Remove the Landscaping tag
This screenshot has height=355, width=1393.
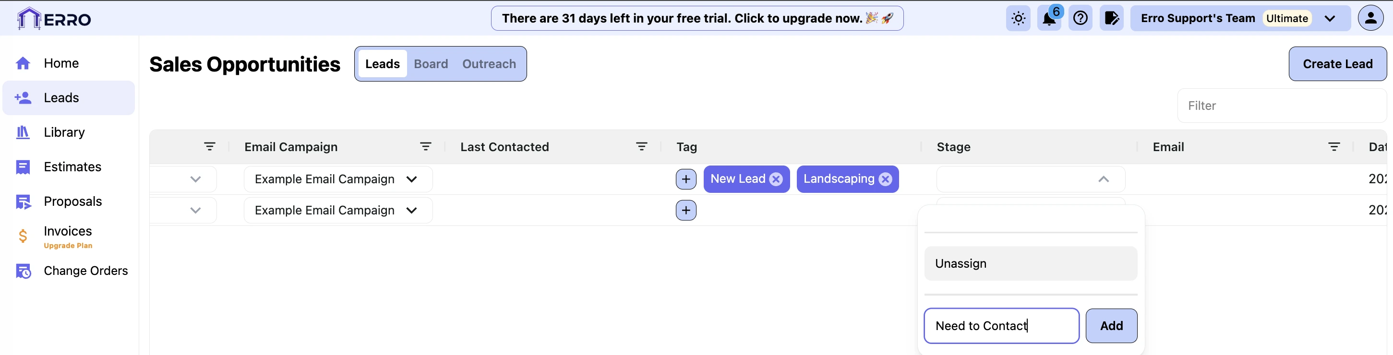click(885, 179)
